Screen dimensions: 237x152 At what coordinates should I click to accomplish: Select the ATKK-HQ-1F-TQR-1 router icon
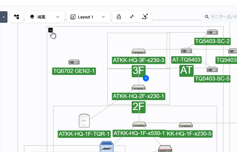pyautogui.click(x=84, y=120)
